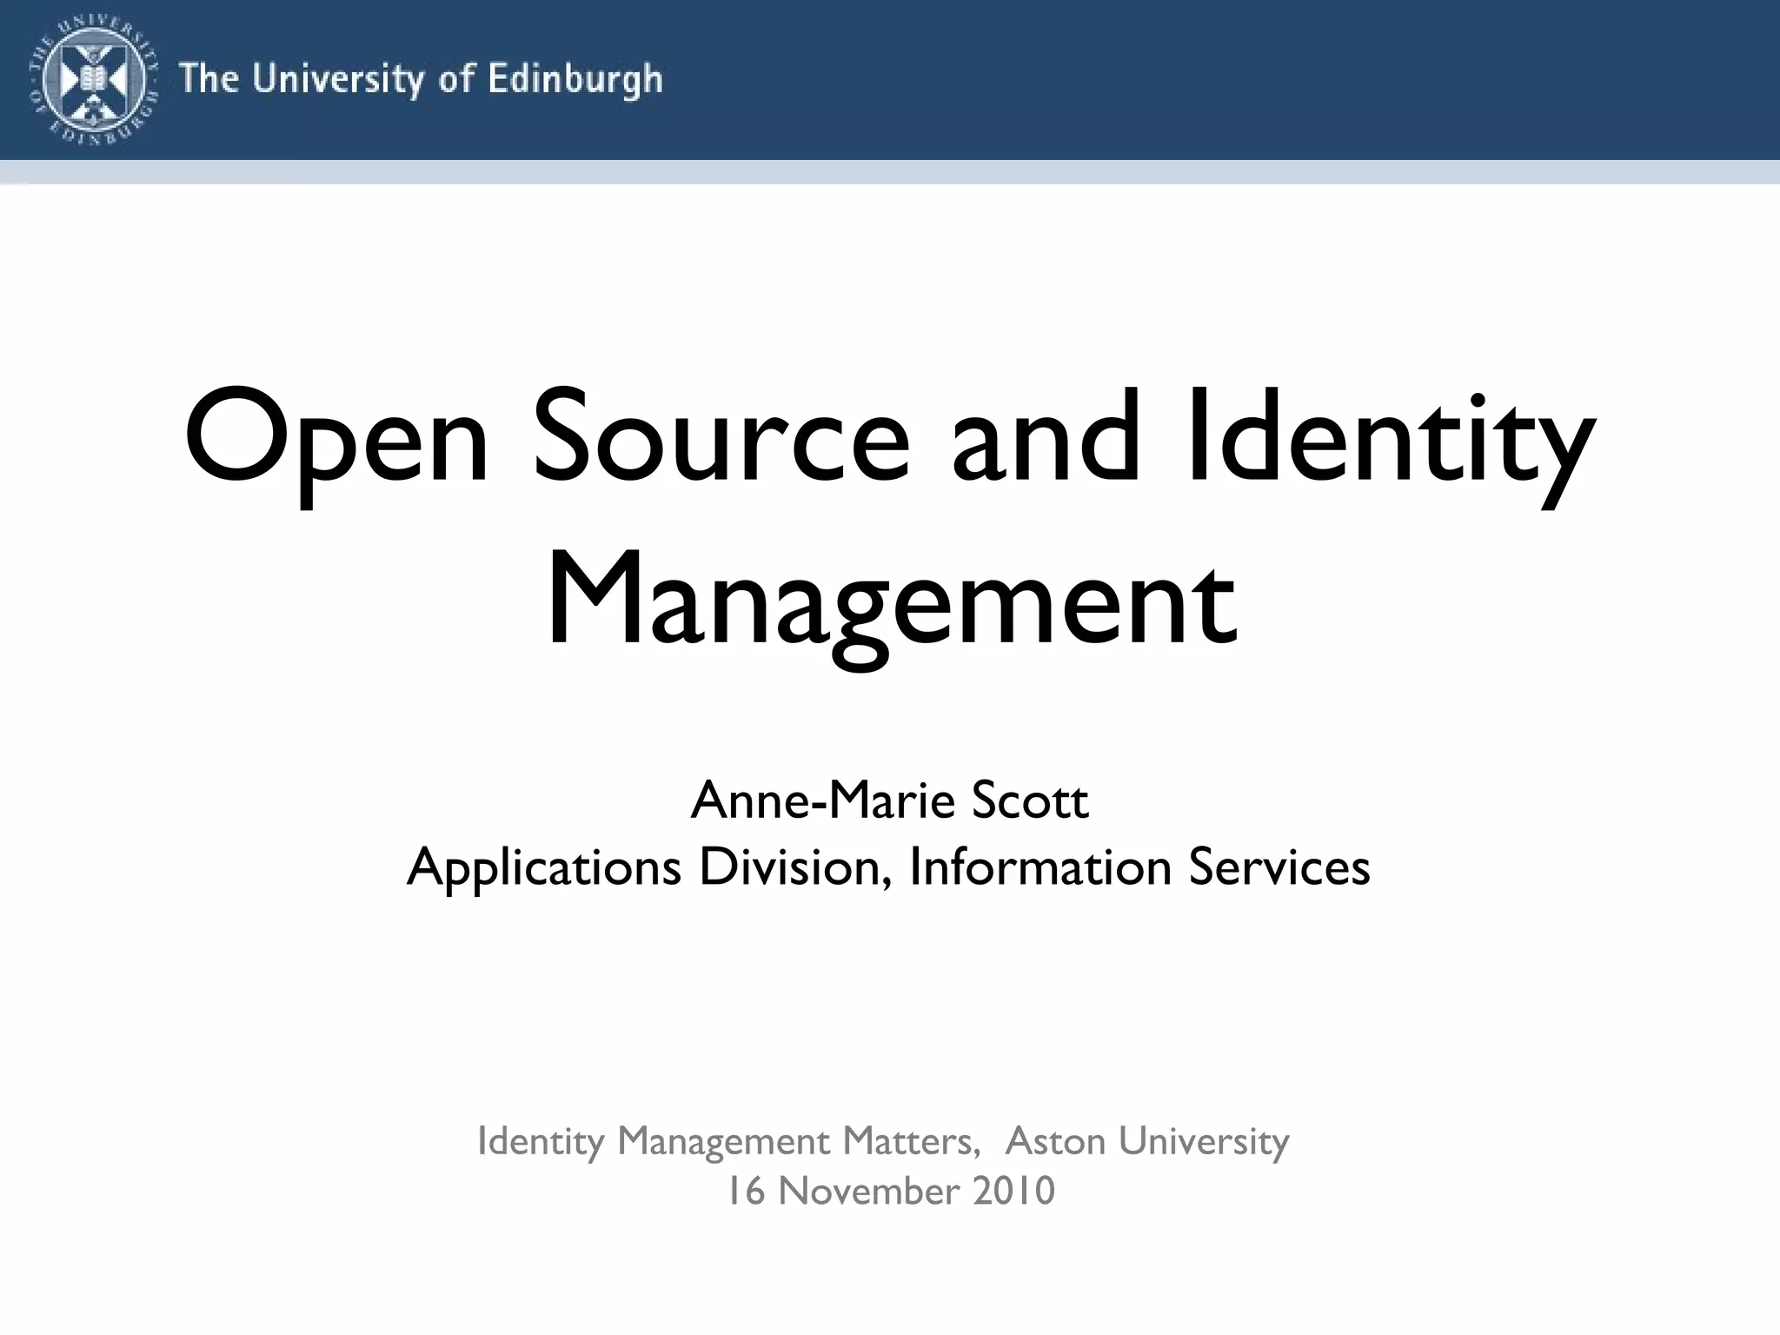
Task: Click the word "University" in the header banner
Action: tap(339, 80)
